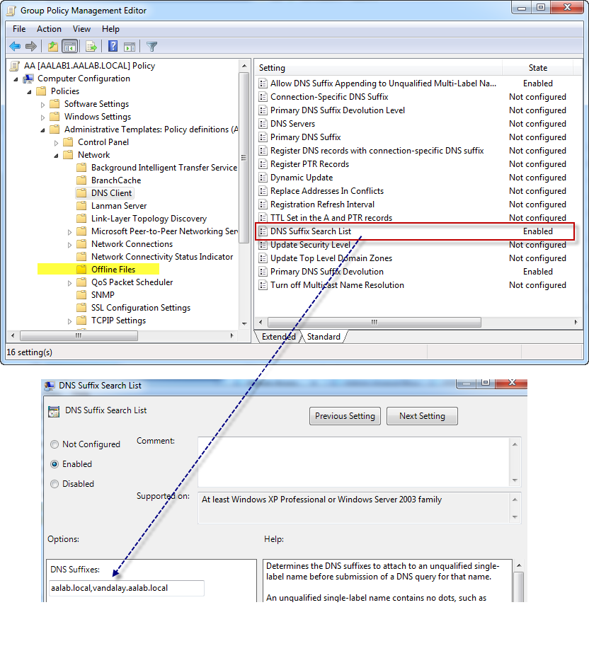Select SSL Configuration Settings in the tree
This screenshot has height=646, width=589.
141,308
